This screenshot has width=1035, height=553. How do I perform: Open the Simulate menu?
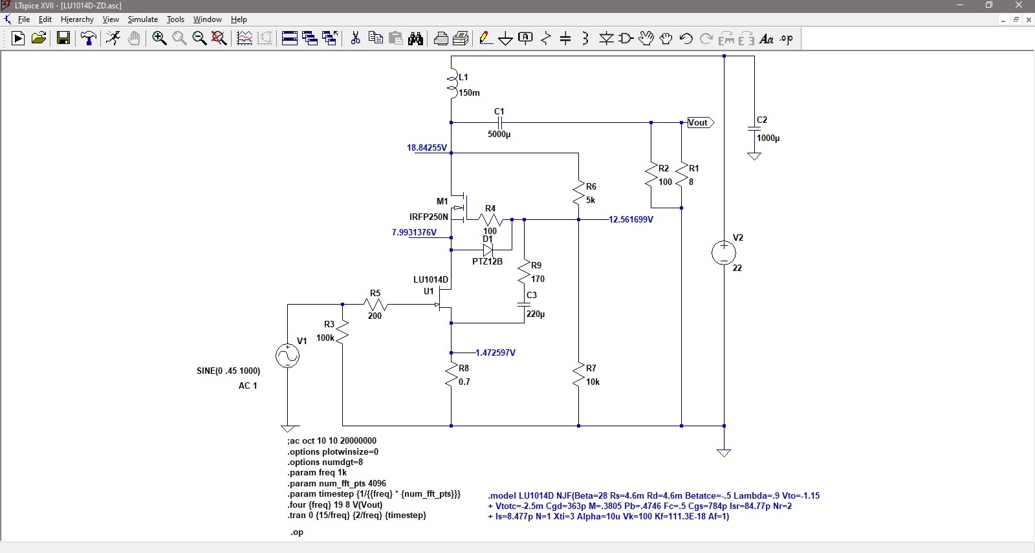tap(143, 19)
